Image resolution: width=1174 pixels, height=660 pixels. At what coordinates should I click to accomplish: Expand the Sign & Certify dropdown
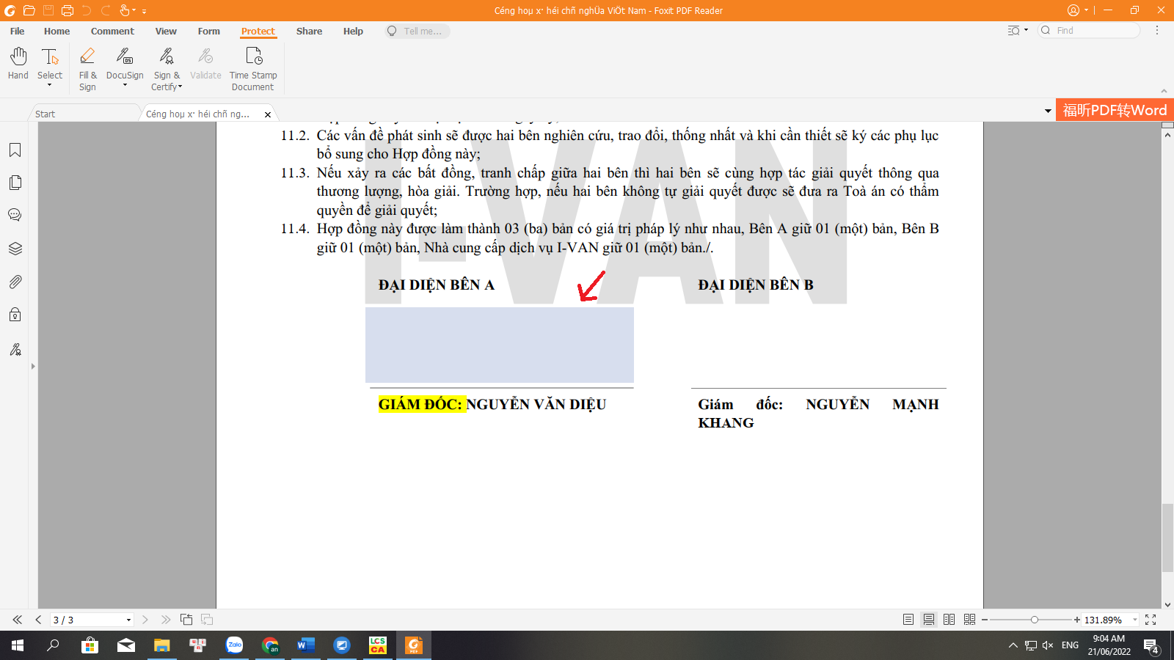coord(167,81)
